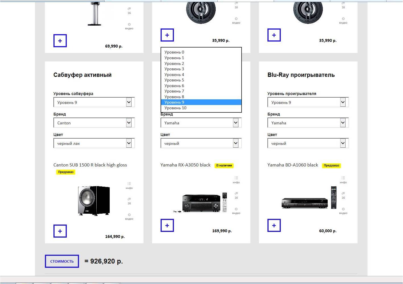Choose Уровень 8 from the open list
Screen dimensions: 403x284
(201, 97)
